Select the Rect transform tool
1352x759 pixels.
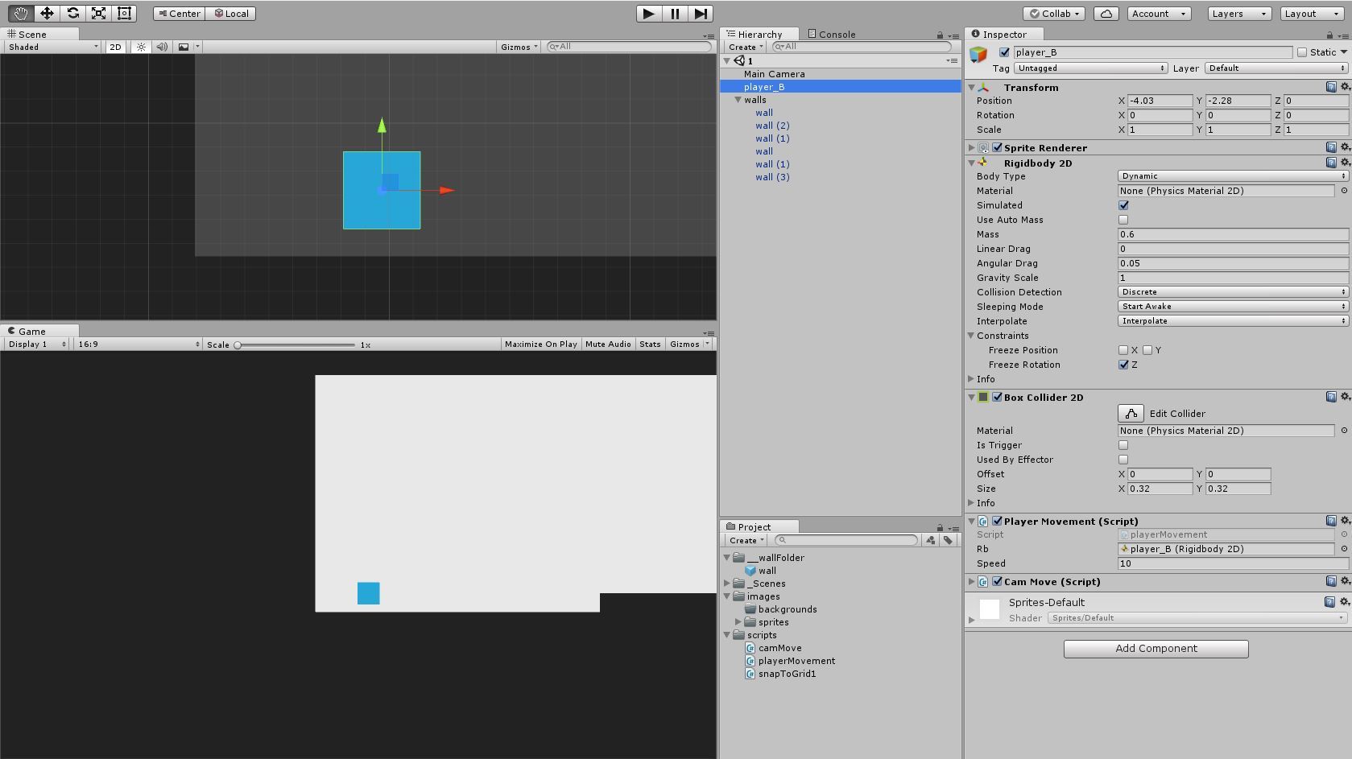pos(124,13)
